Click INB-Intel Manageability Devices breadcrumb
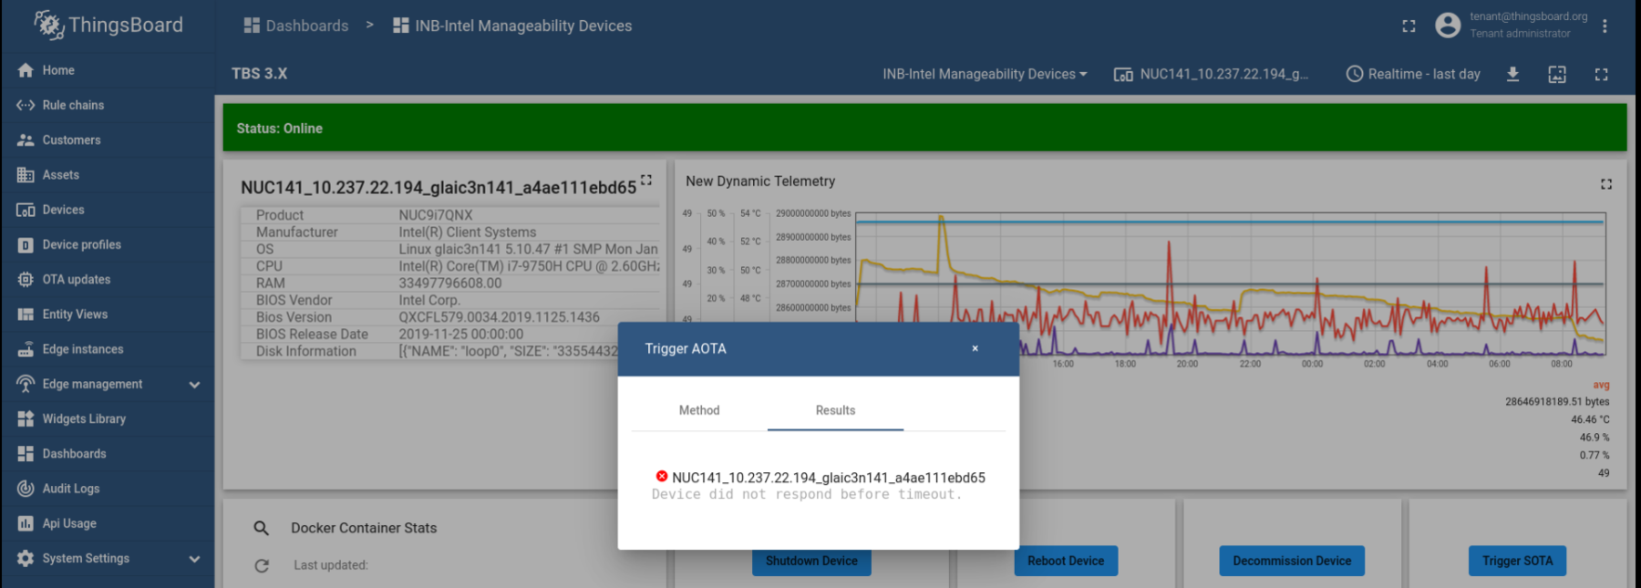1641x588 pixels. point(512,26)
